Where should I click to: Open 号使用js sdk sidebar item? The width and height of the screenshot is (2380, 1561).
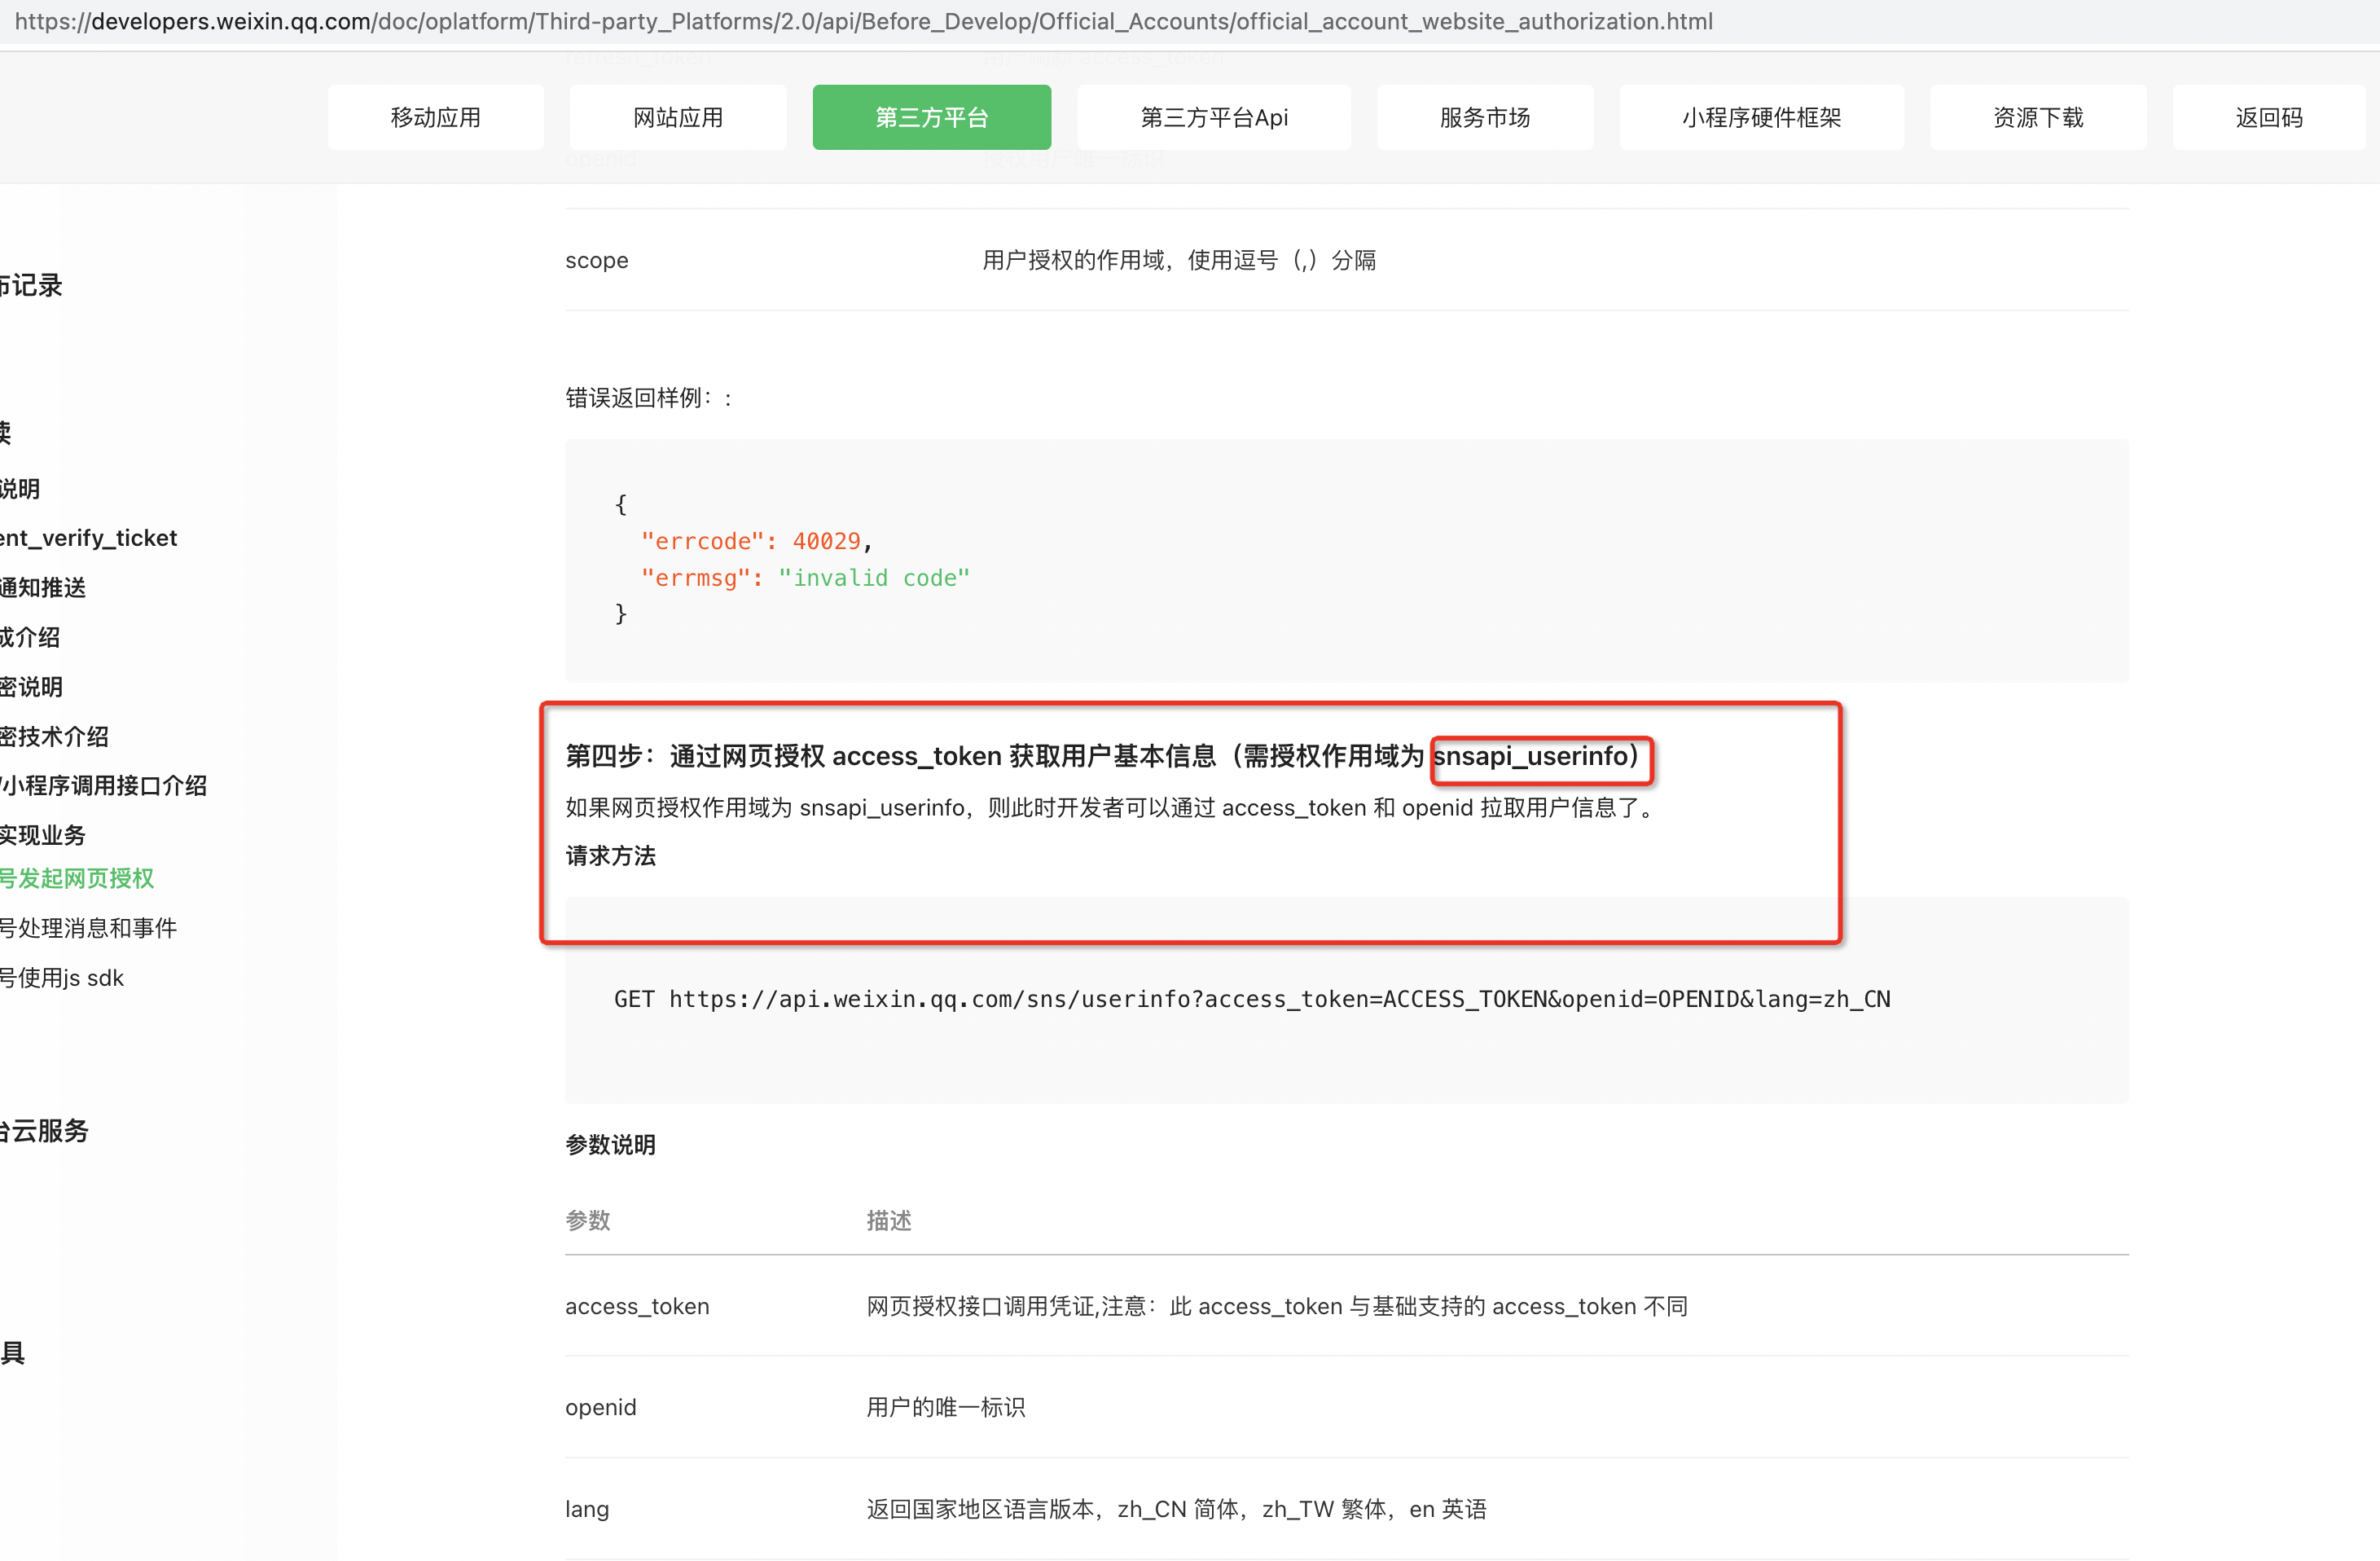[x=62, y=977]
